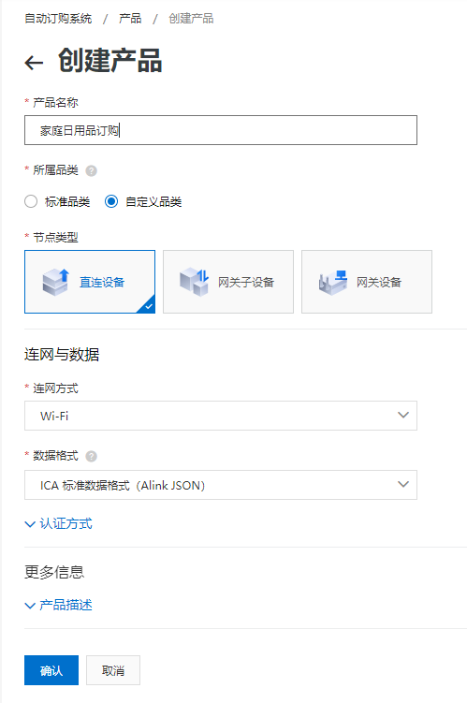Screen dimensions: 467x703
Task: Select the 自定义品类 radio button
Action: click(x=111, y=202)
